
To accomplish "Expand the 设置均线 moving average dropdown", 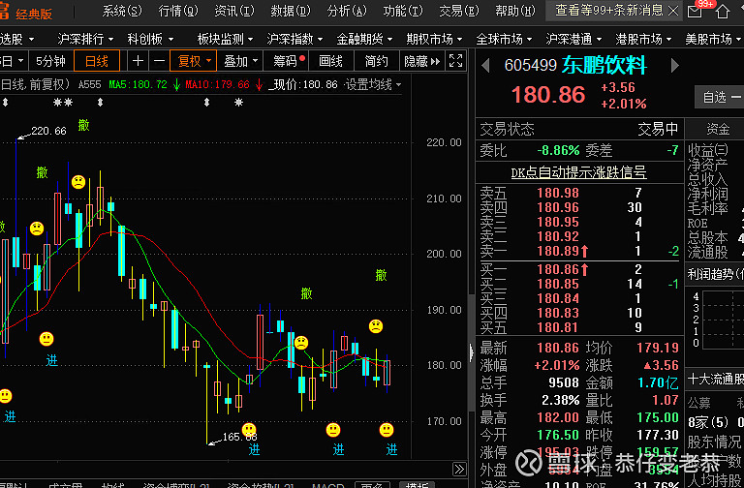I will 373,85.
